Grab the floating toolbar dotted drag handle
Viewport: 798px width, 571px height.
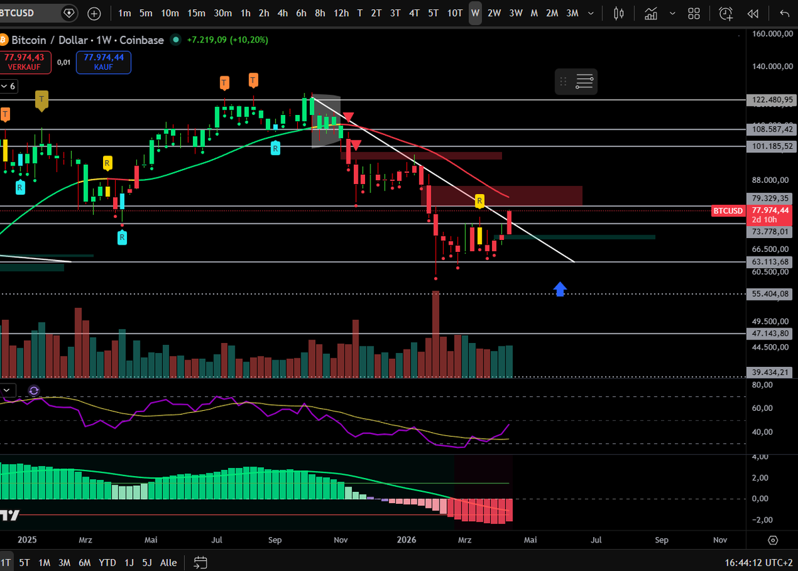[x=563, y=82]
